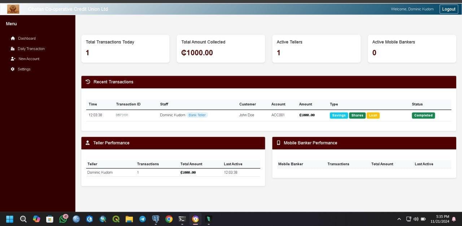Click the Daily Transaction icon in sidebar
This screenshot has height=226, width=462.
[13, 49]
